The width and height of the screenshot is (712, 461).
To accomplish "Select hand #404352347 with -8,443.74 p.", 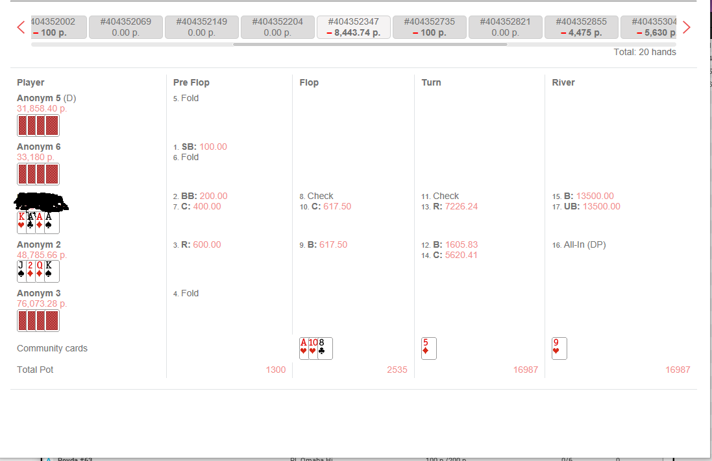I will (x=353, y=27).
